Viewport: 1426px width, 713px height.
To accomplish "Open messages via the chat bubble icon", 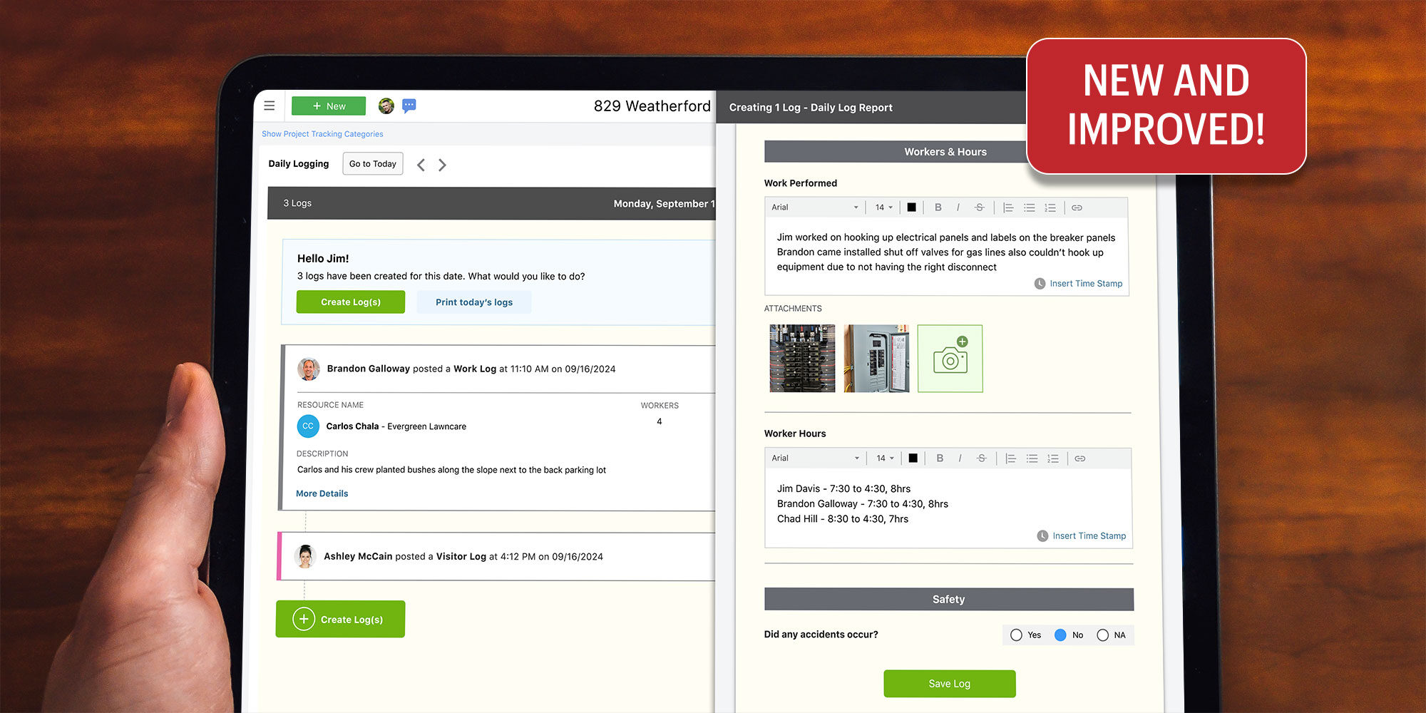I will pos(409,106).
